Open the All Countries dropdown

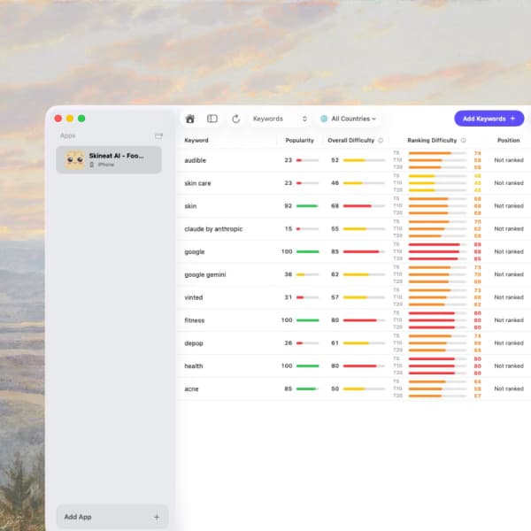tap(349, 119)
